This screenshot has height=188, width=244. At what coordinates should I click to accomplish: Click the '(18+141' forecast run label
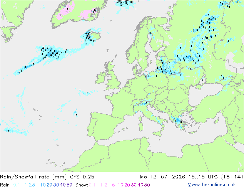click(232, 177)
